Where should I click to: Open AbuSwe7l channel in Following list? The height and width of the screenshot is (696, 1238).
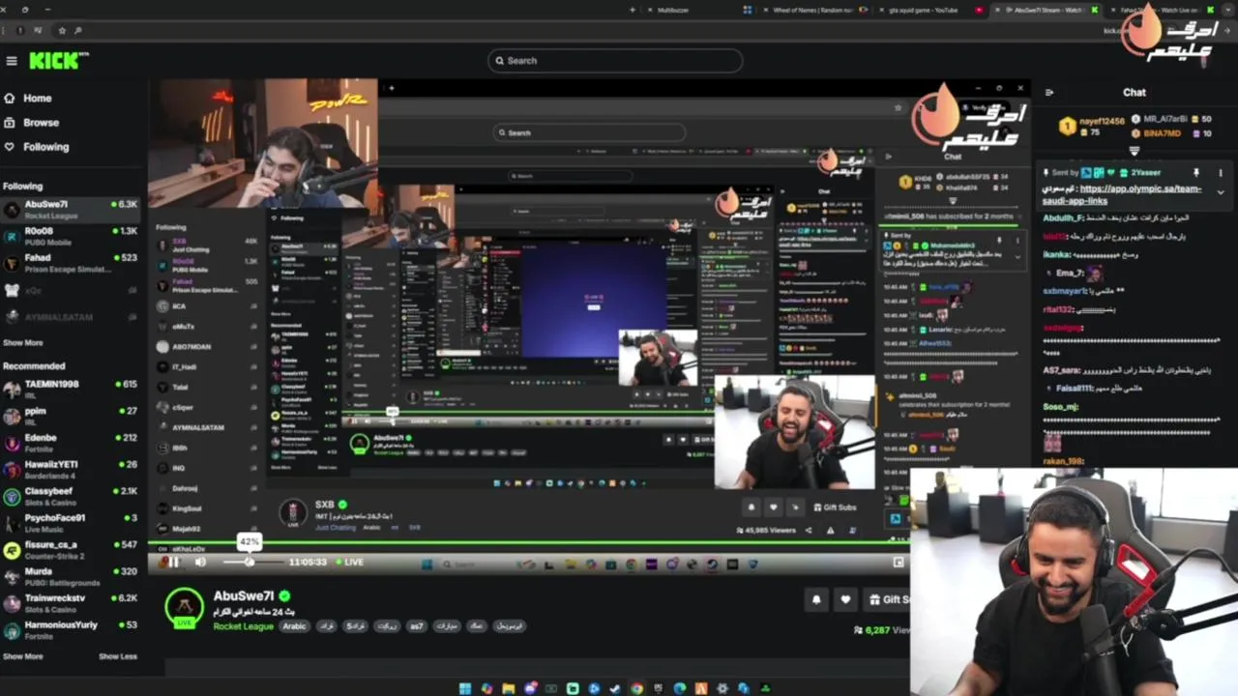[x=70, y=209]
